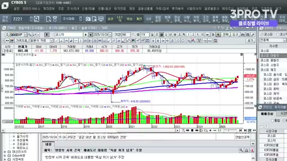Open the QGG01P symbol code dropdown
The image size is (287, 161).
point(25,35)
